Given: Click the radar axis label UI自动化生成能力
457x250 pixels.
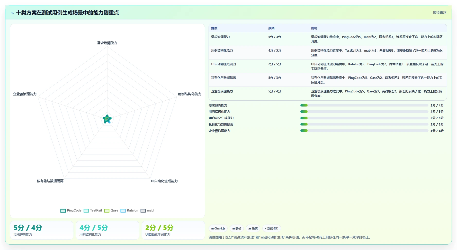Looking at the screenshot, I should pos(164,181).
